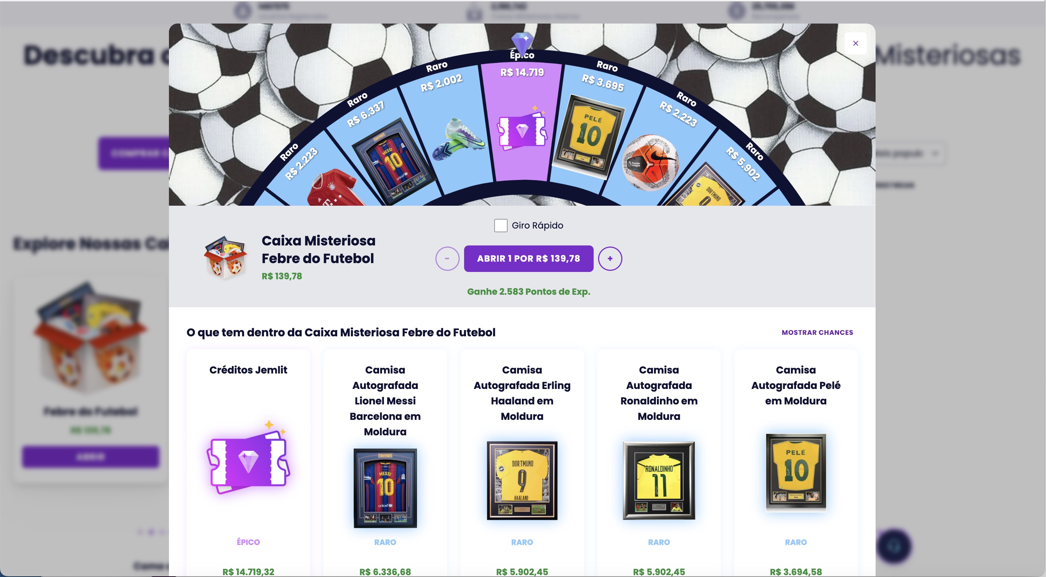Open the MOSTRAR CHANCES link
This screenshot has width=1046, height=577.
(817, 333)
